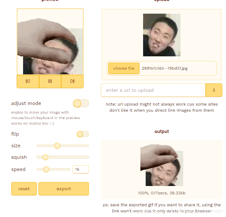Click the preview canvas with hand

point(50,42)
